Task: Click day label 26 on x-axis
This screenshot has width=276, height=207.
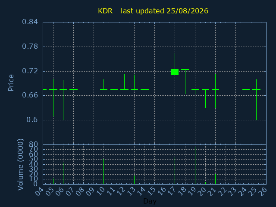Action: tap(263, 191)
